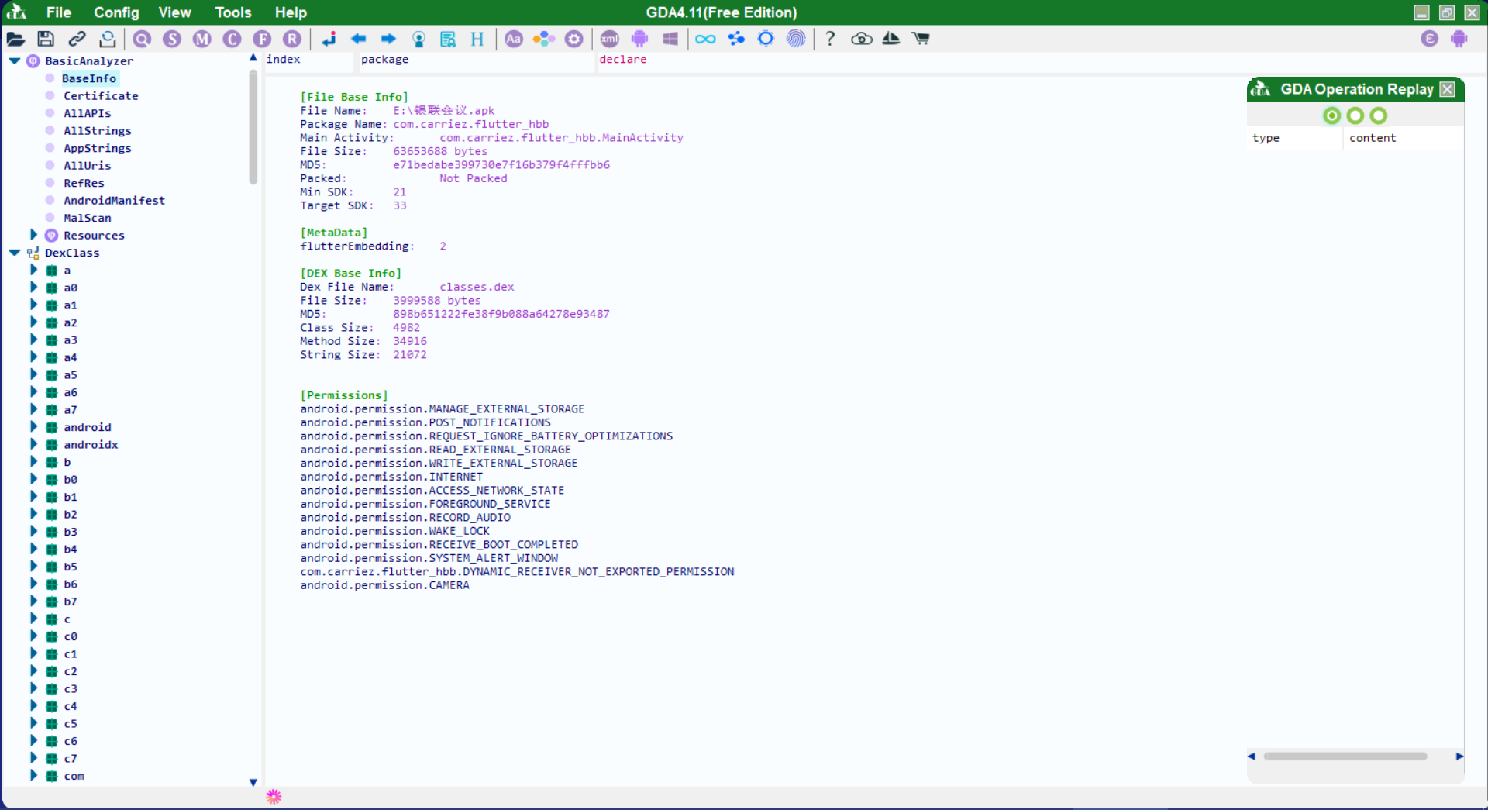The height and width of the screenshot is (810, 1488).
Task: Click the chain link toolbar icon
Action: [77, 39]
